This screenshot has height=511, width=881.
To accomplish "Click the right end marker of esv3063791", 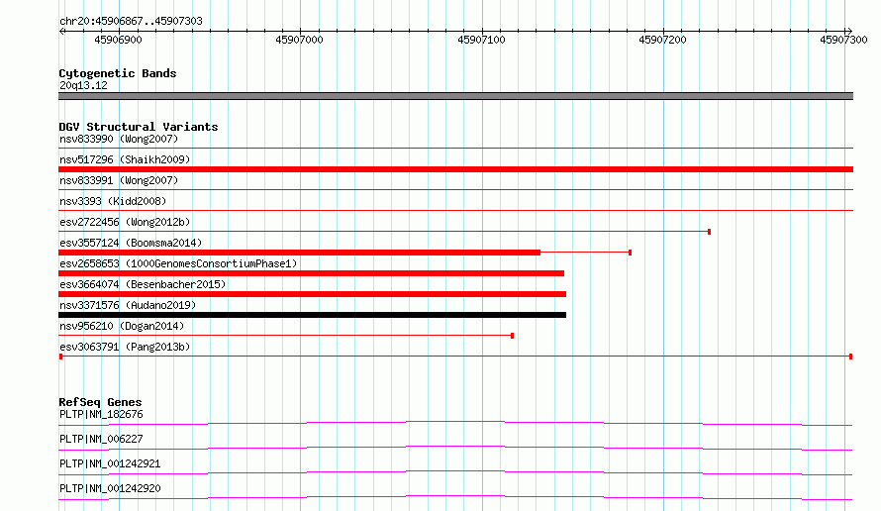I will [x=850, y=357].
